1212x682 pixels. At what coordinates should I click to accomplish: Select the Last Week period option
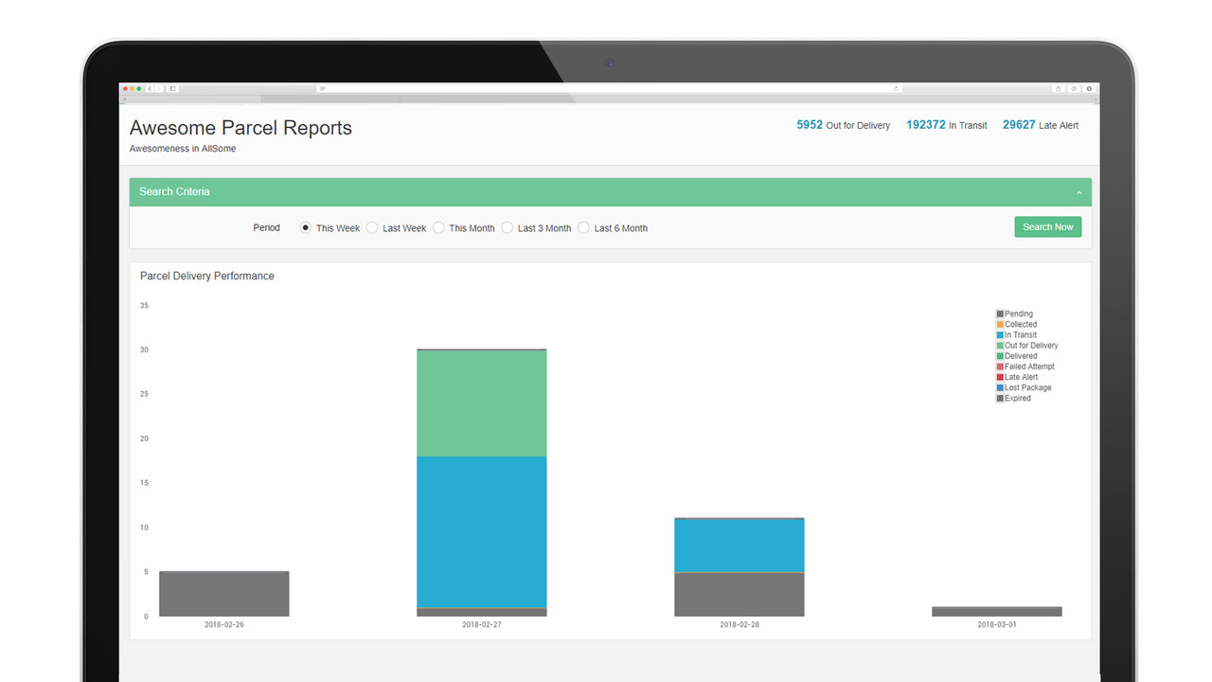pos(371,227)
